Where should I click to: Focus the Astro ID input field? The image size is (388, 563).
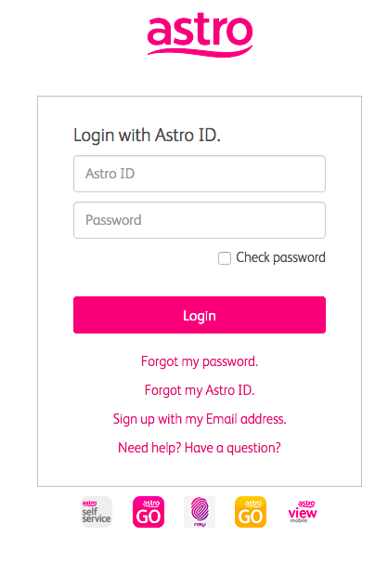(200, 174)
